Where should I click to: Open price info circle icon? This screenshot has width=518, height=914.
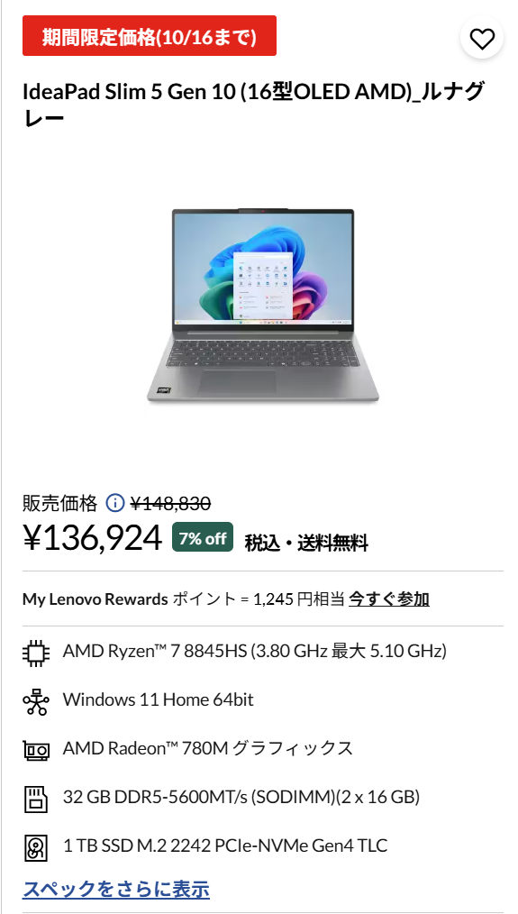pos(115,502)
